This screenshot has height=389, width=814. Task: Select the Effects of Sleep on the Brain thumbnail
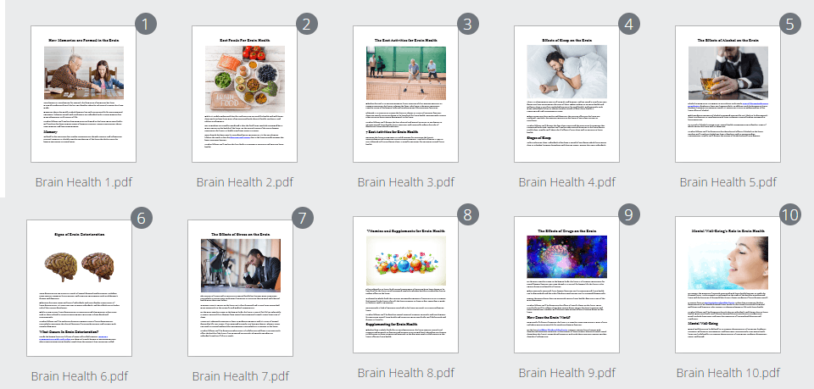pos(567,93)
